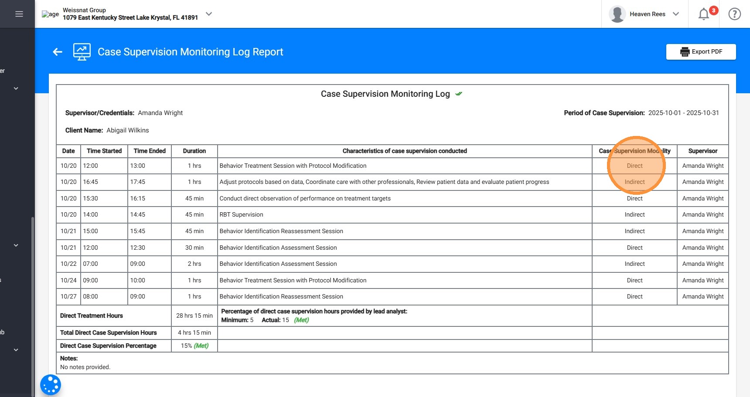Click the Weissnat Group logo image

point(50,14)
